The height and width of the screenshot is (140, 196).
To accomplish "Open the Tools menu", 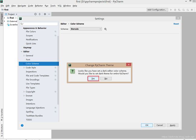I will pyautogui.click(x=53, y=6).
